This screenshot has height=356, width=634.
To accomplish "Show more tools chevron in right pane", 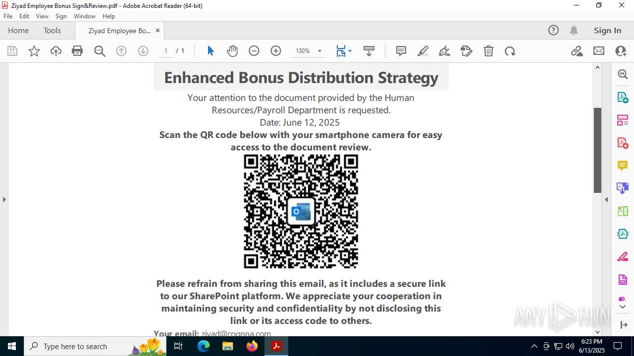I will click(x=623, y=307).
